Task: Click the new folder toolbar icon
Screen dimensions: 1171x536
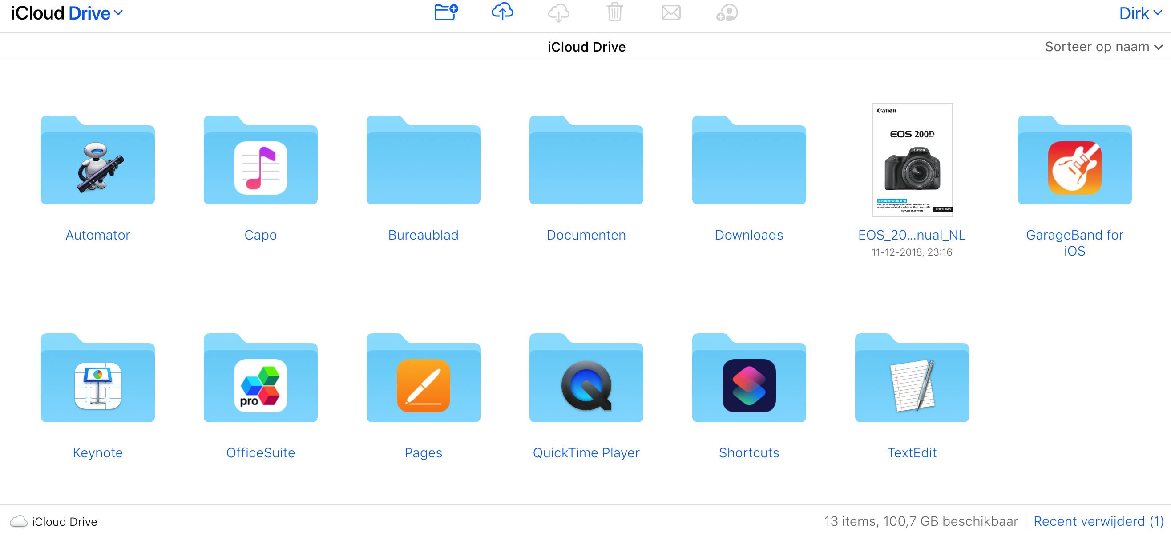Action: (x=445, y=12)
